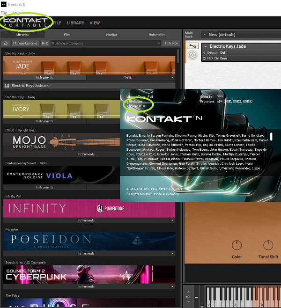Click the Kontakt Portable logo

pos(25,22)
